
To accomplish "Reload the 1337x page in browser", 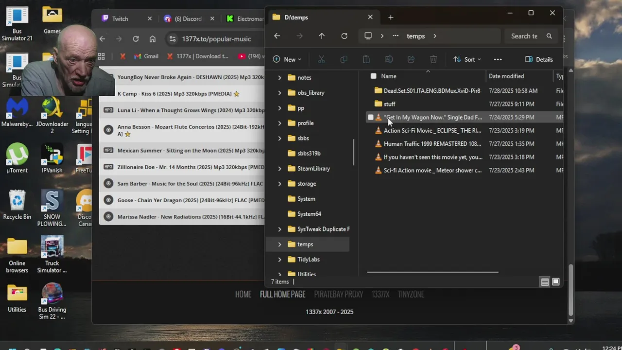I will [x=136, y=39].
